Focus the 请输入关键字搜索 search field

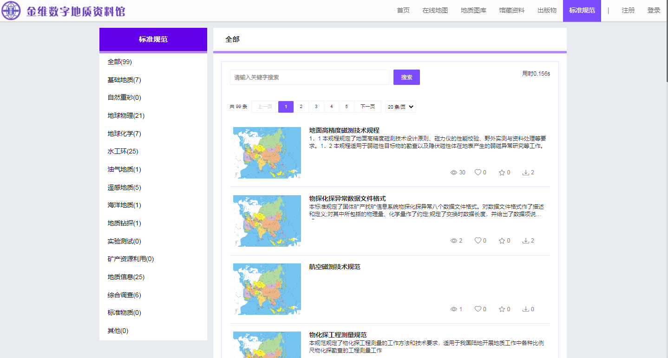[x=309, y=77]
